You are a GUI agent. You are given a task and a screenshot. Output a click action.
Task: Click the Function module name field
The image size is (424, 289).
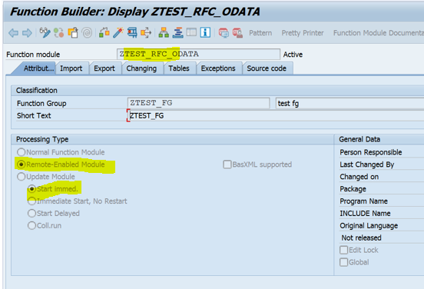point(198,54)
